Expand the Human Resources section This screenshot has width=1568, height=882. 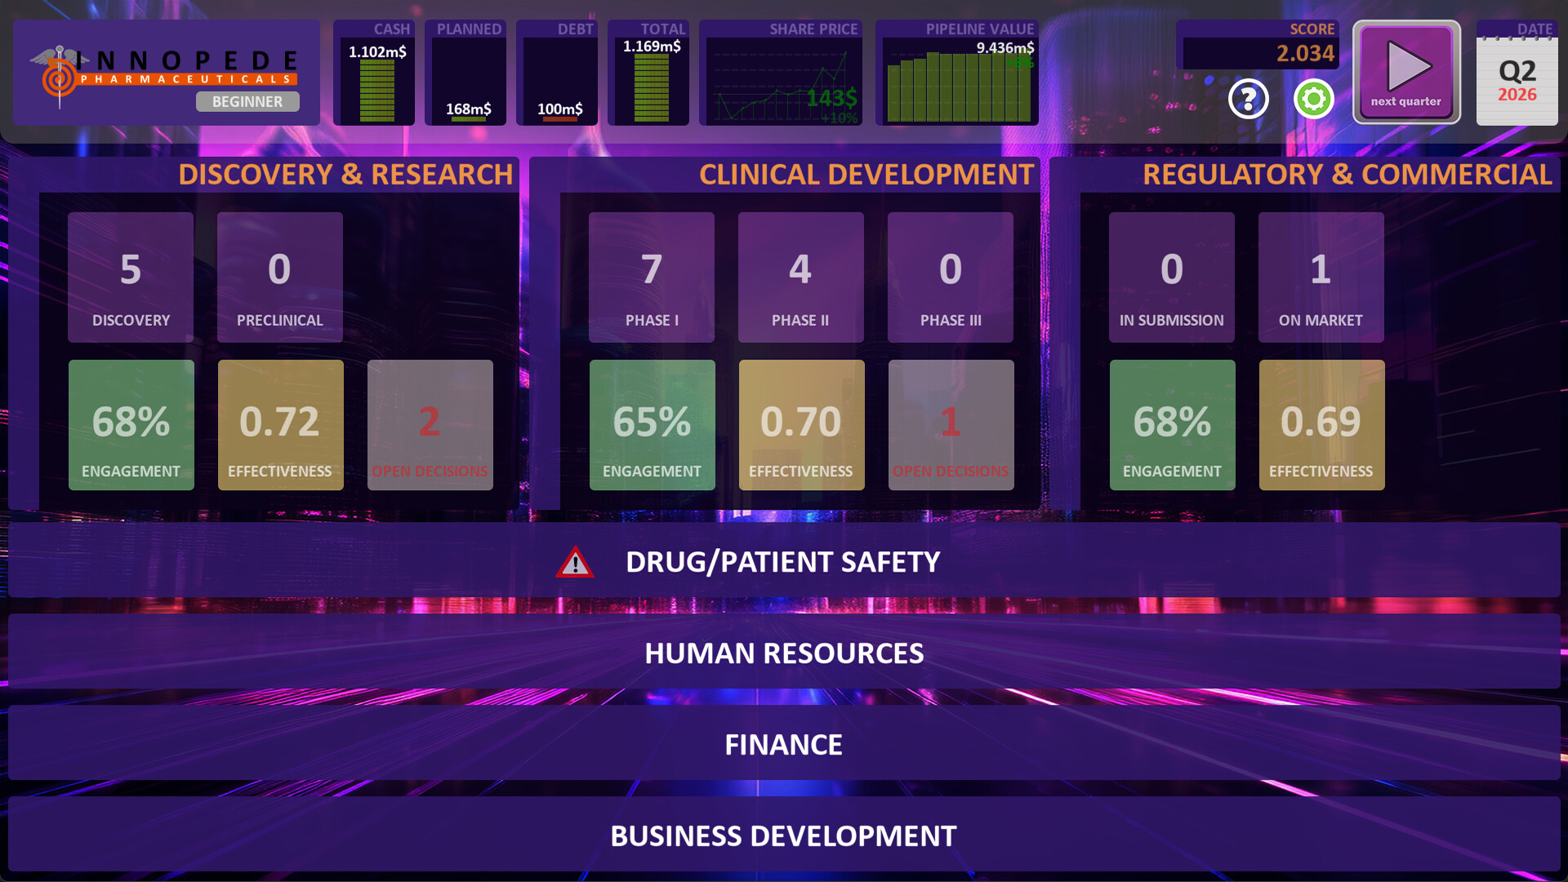click(784, 653)
